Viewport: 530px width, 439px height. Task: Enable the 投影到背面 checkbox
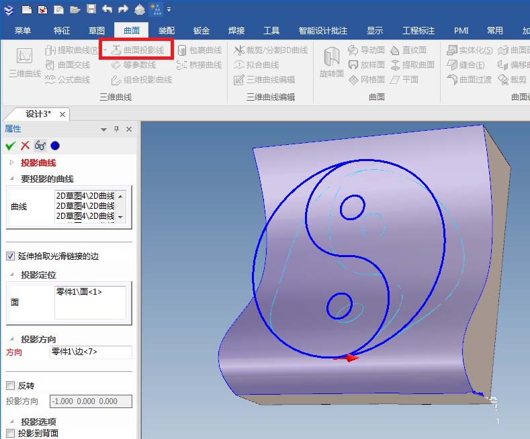pyautogui.click(x=11, y=433)
